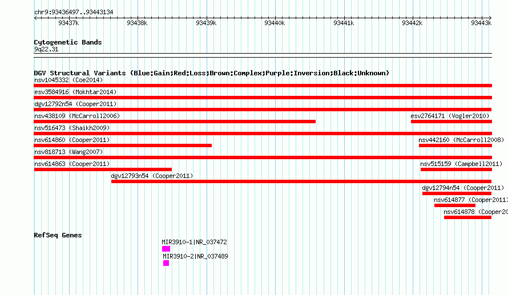Open nsv442160 (McCarroll2008) label

461,140
